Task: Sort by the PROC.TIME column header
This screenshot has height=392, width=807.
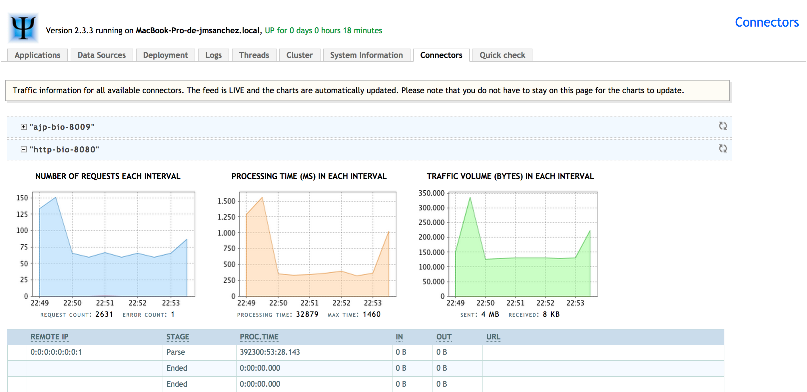Action: pos(259,337)
